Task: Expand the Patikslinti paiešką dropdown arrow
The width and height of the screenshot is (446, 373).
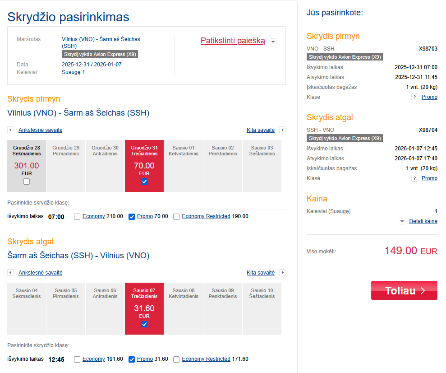Action: pos(272,42)
